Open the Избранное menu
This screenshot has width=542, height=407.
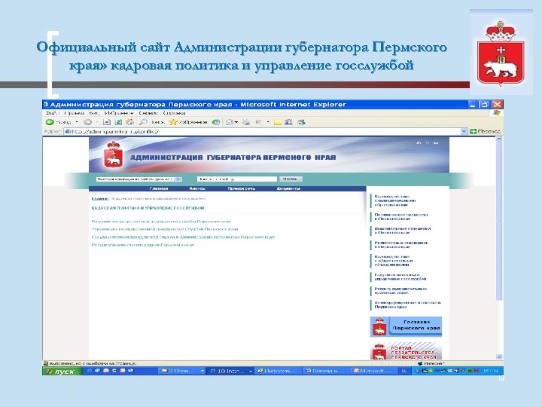119,113
